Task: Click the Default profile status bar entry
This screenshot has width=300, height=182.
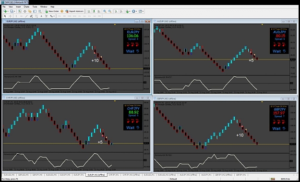Action: click(x=173, y=179)
